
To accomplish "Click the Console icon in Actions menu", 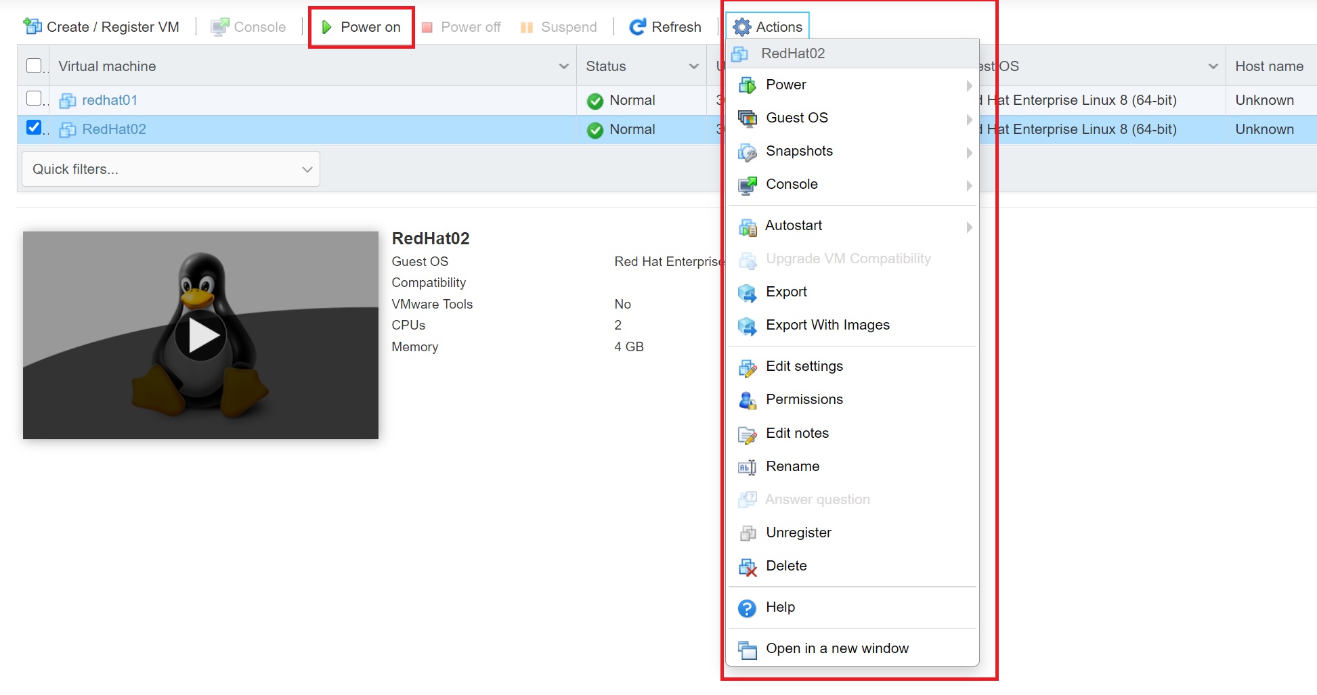I will [x=748, y=185].
